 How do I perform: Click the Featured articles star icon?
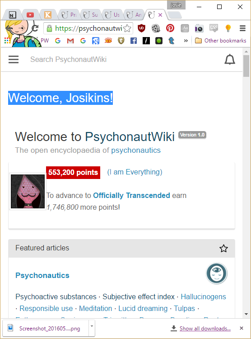pyautogui.click(x=223, y=249)
